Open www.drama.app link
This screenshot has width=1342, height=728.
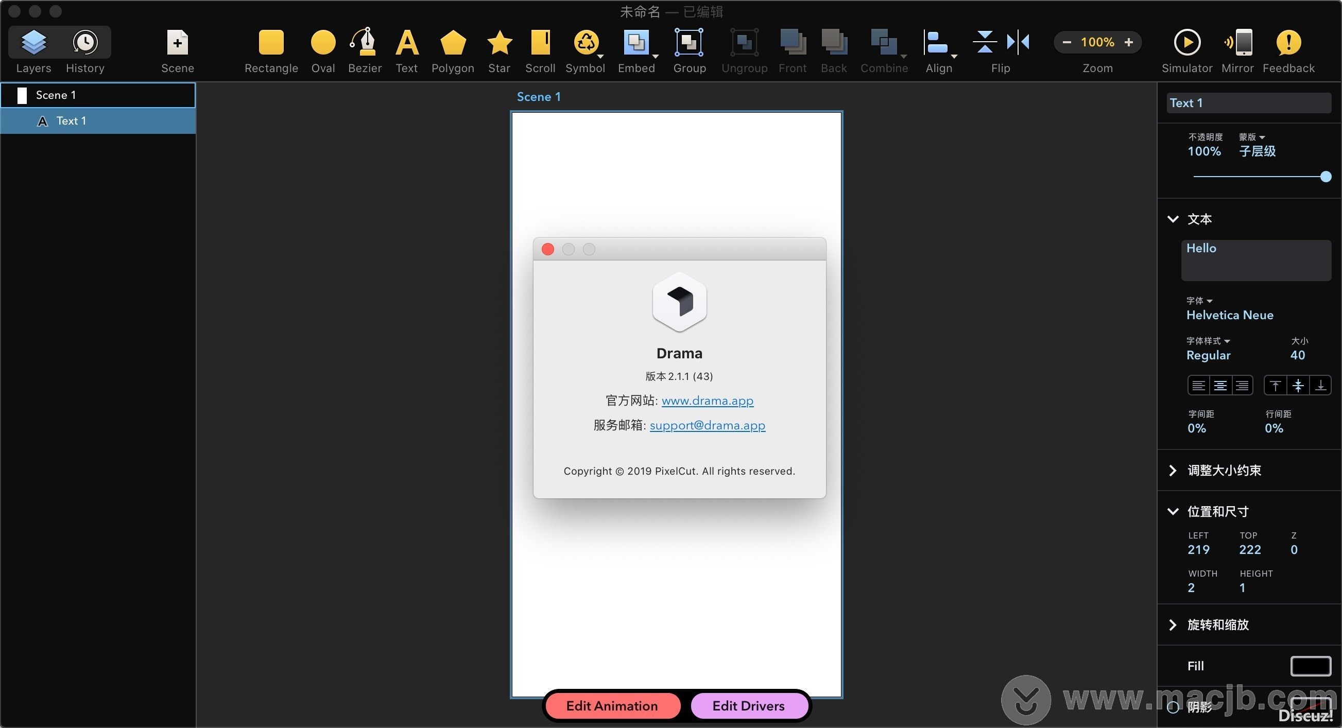click(707, 401)
